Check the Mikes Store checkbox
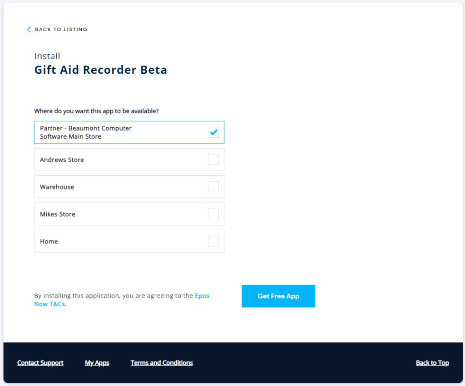 pyautogui.click(x=213, y=214)
